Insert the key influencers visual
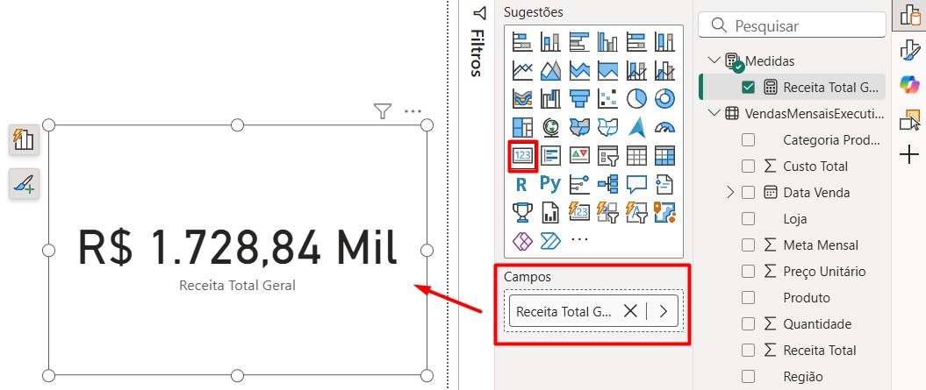The width and height of the screenshot is (926, 390). [579, 184]
